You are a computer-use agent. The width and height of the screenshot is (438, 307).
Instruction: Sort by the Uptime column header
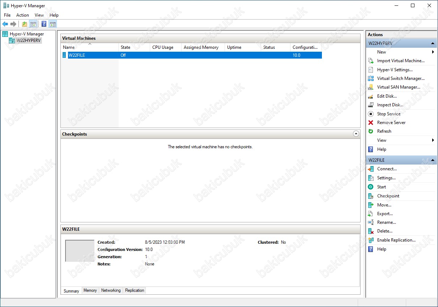coord(243,47)
